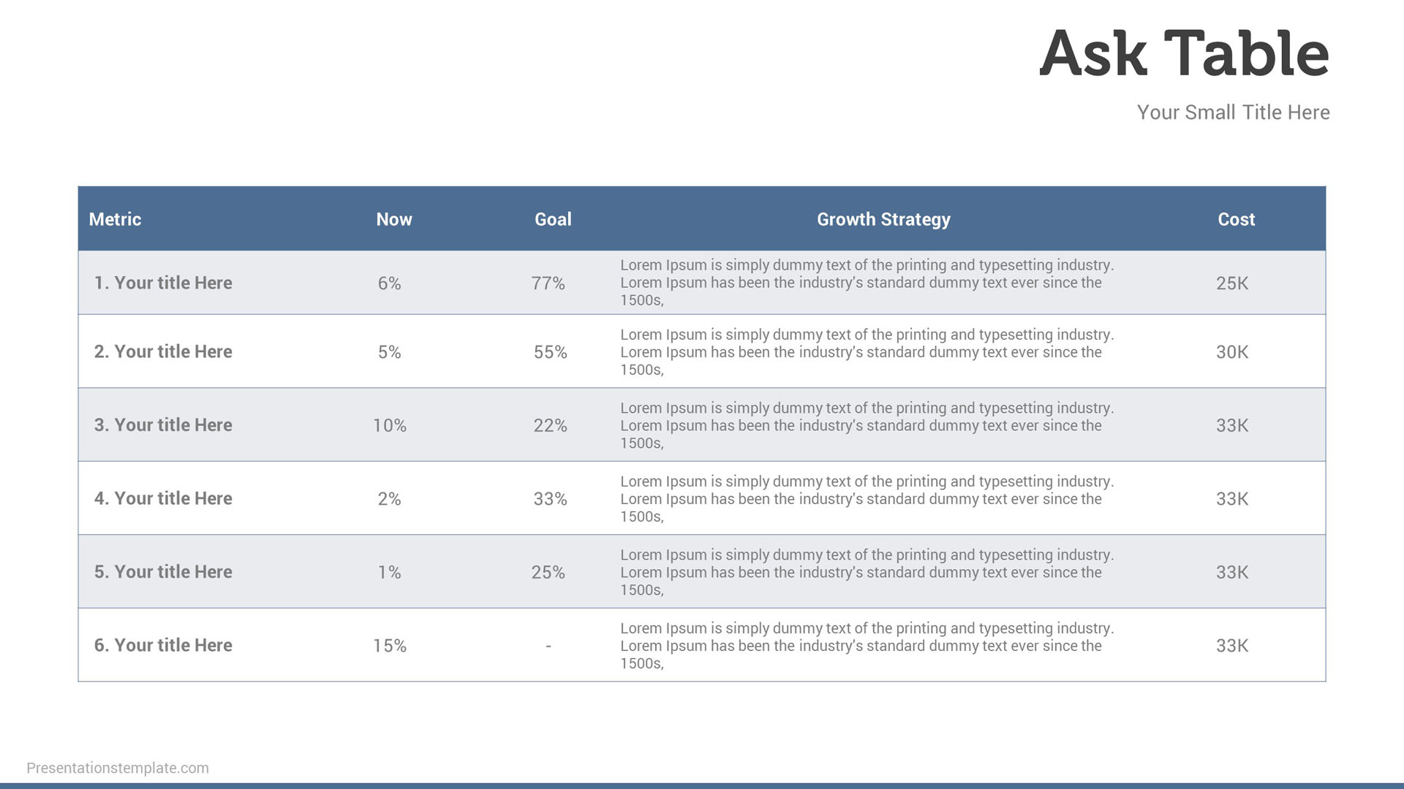
Task: Select the 10% now value
Action: click(390, 425)
